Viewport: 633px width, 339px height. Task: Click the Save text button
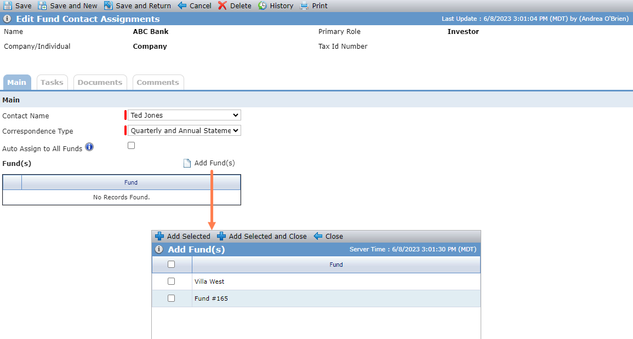tap(24, 5)
